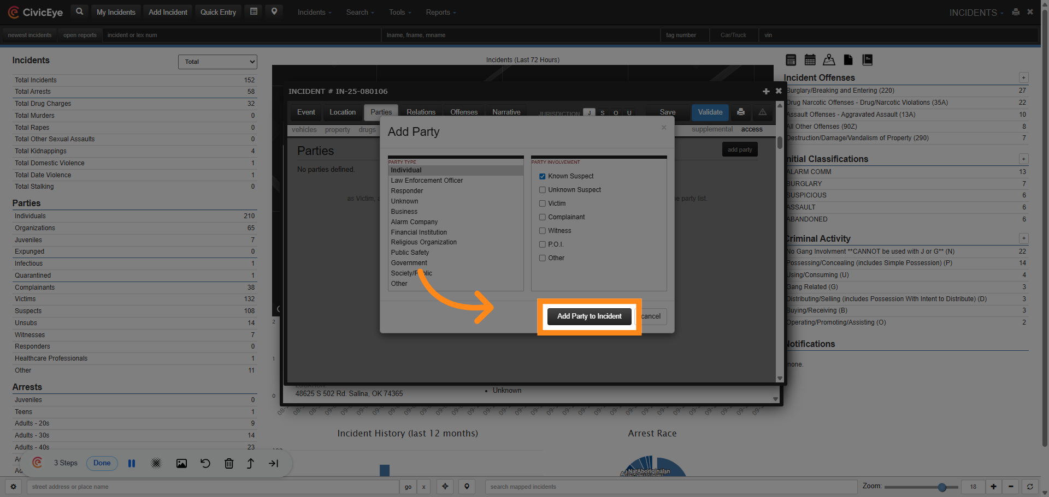Close the incident IN-25-080106 window
Screen dimensions: 1049x497
tap(779, 91)
